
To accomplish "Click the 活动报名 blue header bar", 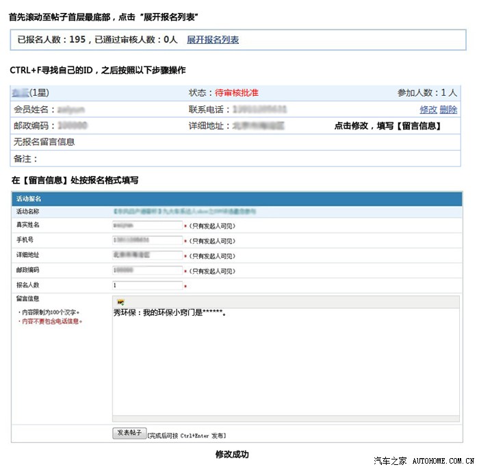I will coord(235,199).
